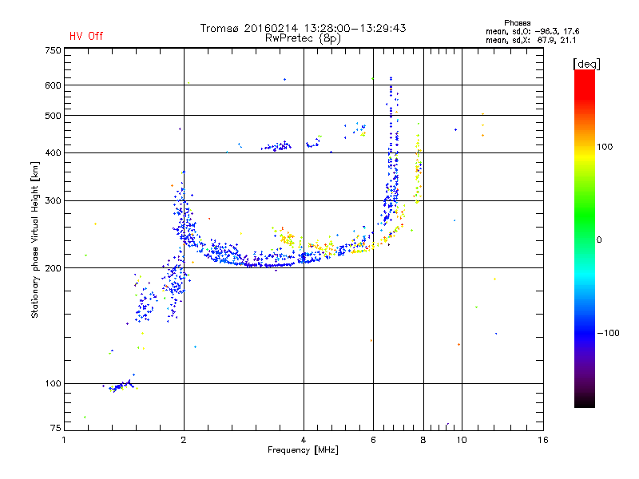Image resolution: width=639 pixels, height=479 pixels.
Task: Click the y-axis tick label "750"
Action: (53, 50)
